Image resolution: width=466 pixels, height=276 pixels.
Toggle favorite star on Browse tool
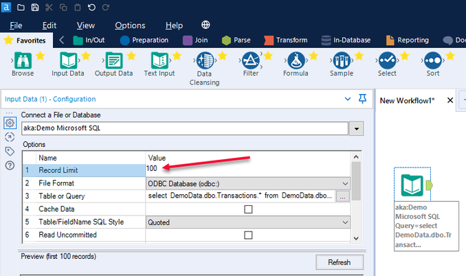[x=40, y=56]
